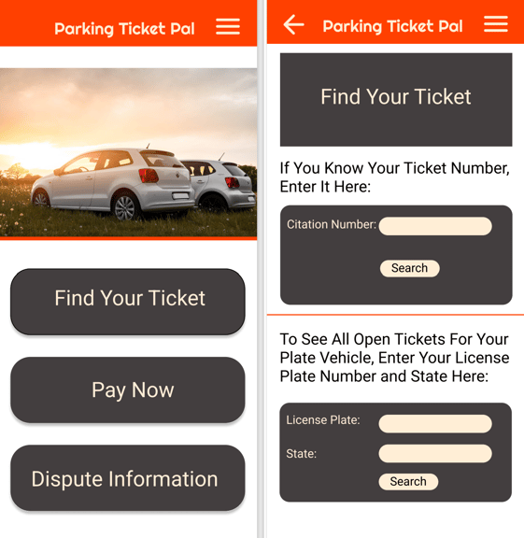
Task: Open Dispute Information
Action: point(128,478)
